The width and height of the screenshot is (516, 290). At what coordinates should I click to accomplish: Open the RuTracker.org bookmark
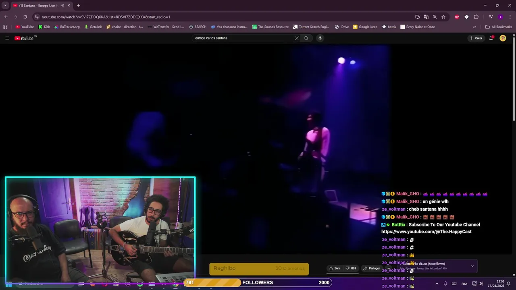pyautogui.click(x=67, y=27)
